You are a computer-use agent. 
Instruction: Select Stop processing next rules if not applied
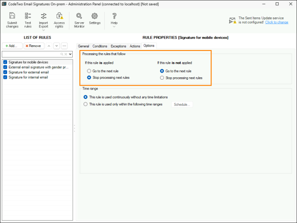coord(162,78)
